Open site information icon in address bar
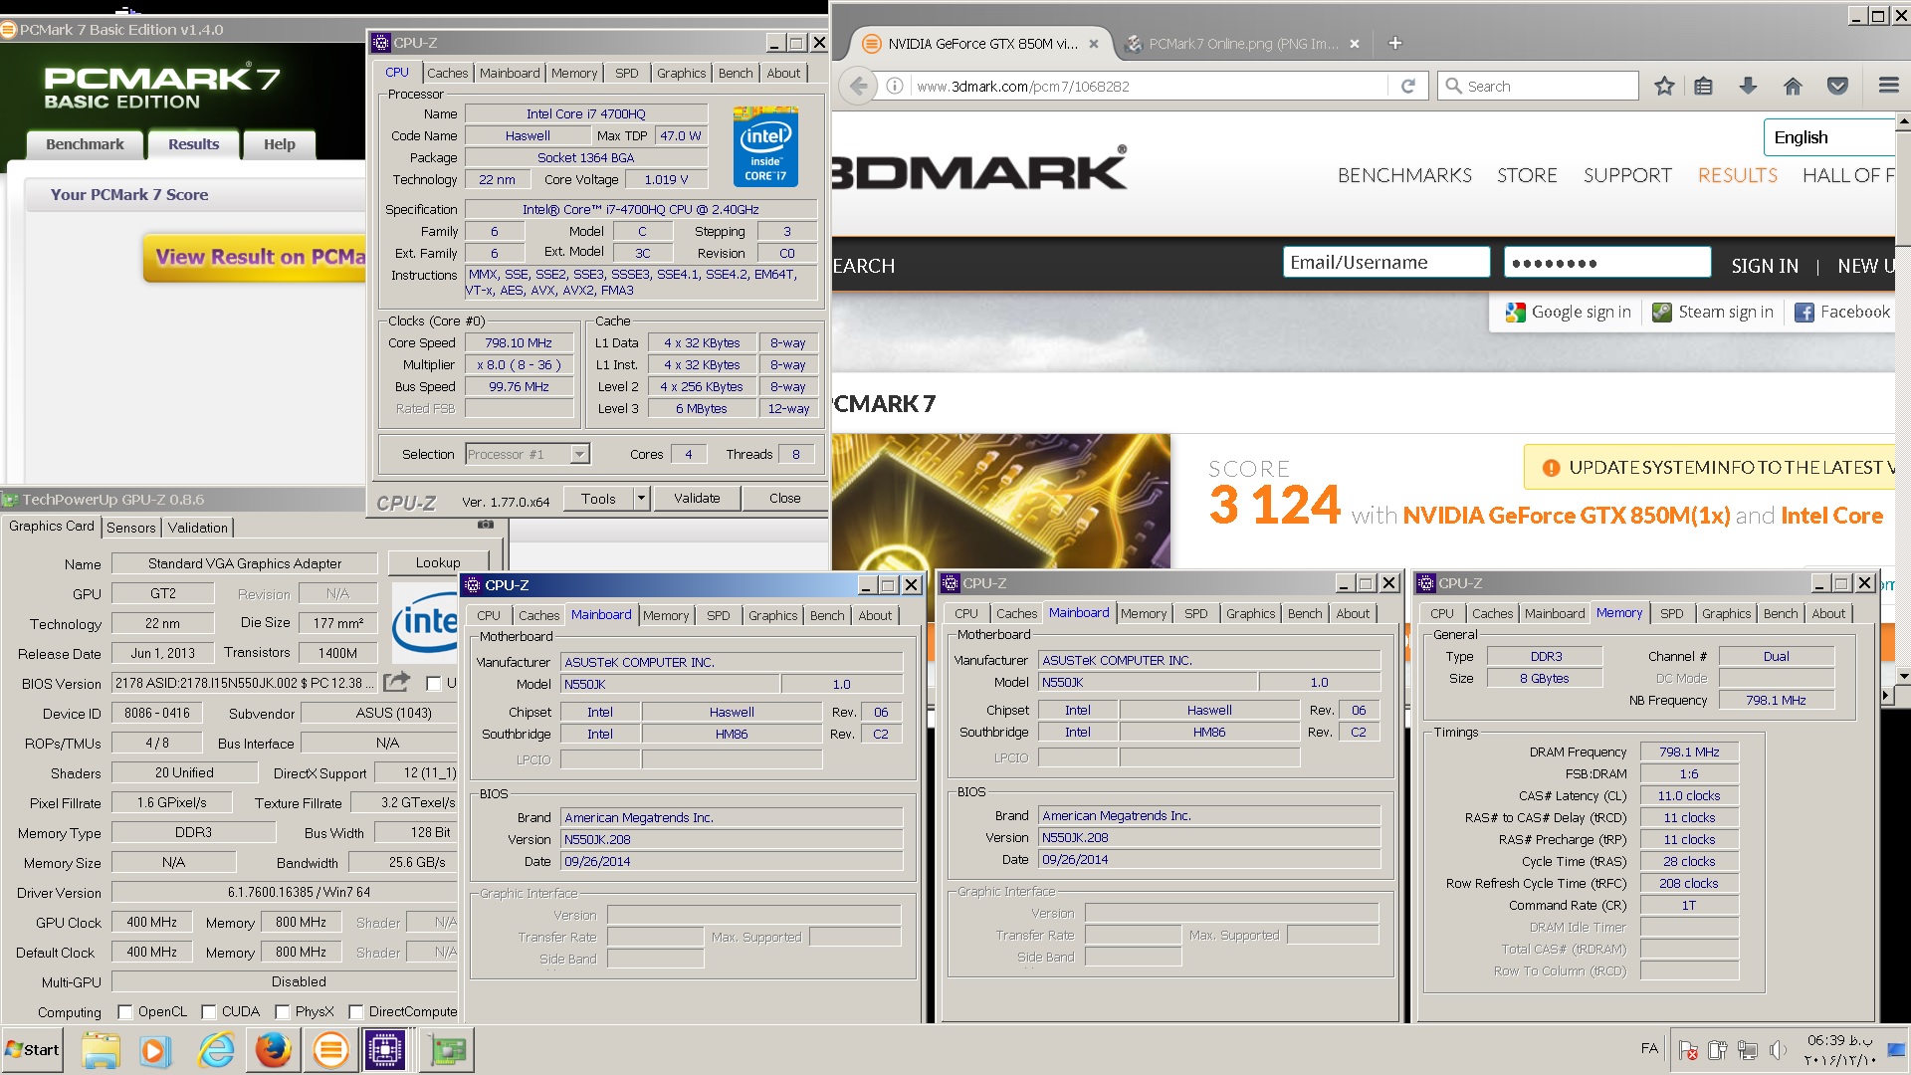This screenshot has height=1075, width=1911. click(x=895, y=87)
